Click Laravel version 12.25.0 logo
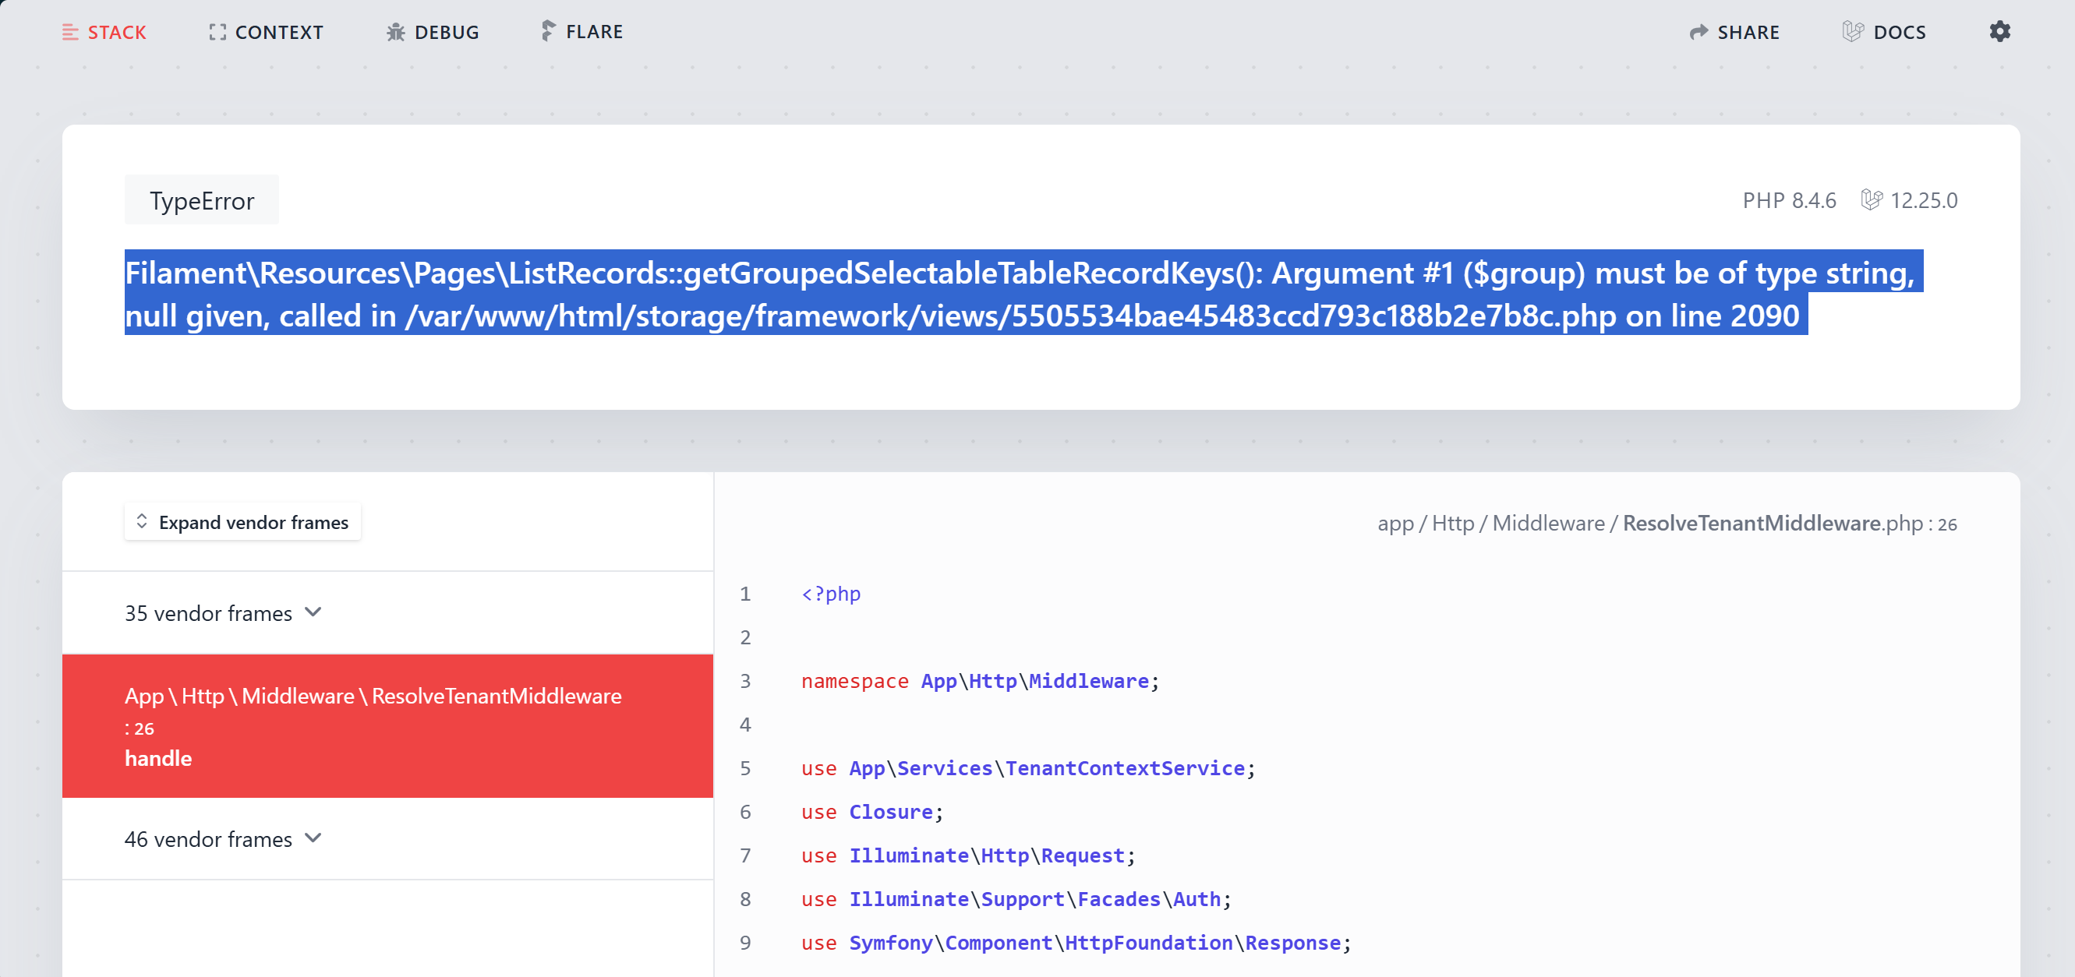The height and width of the screenshot is (977, 2075). [x=1872, y=199]
